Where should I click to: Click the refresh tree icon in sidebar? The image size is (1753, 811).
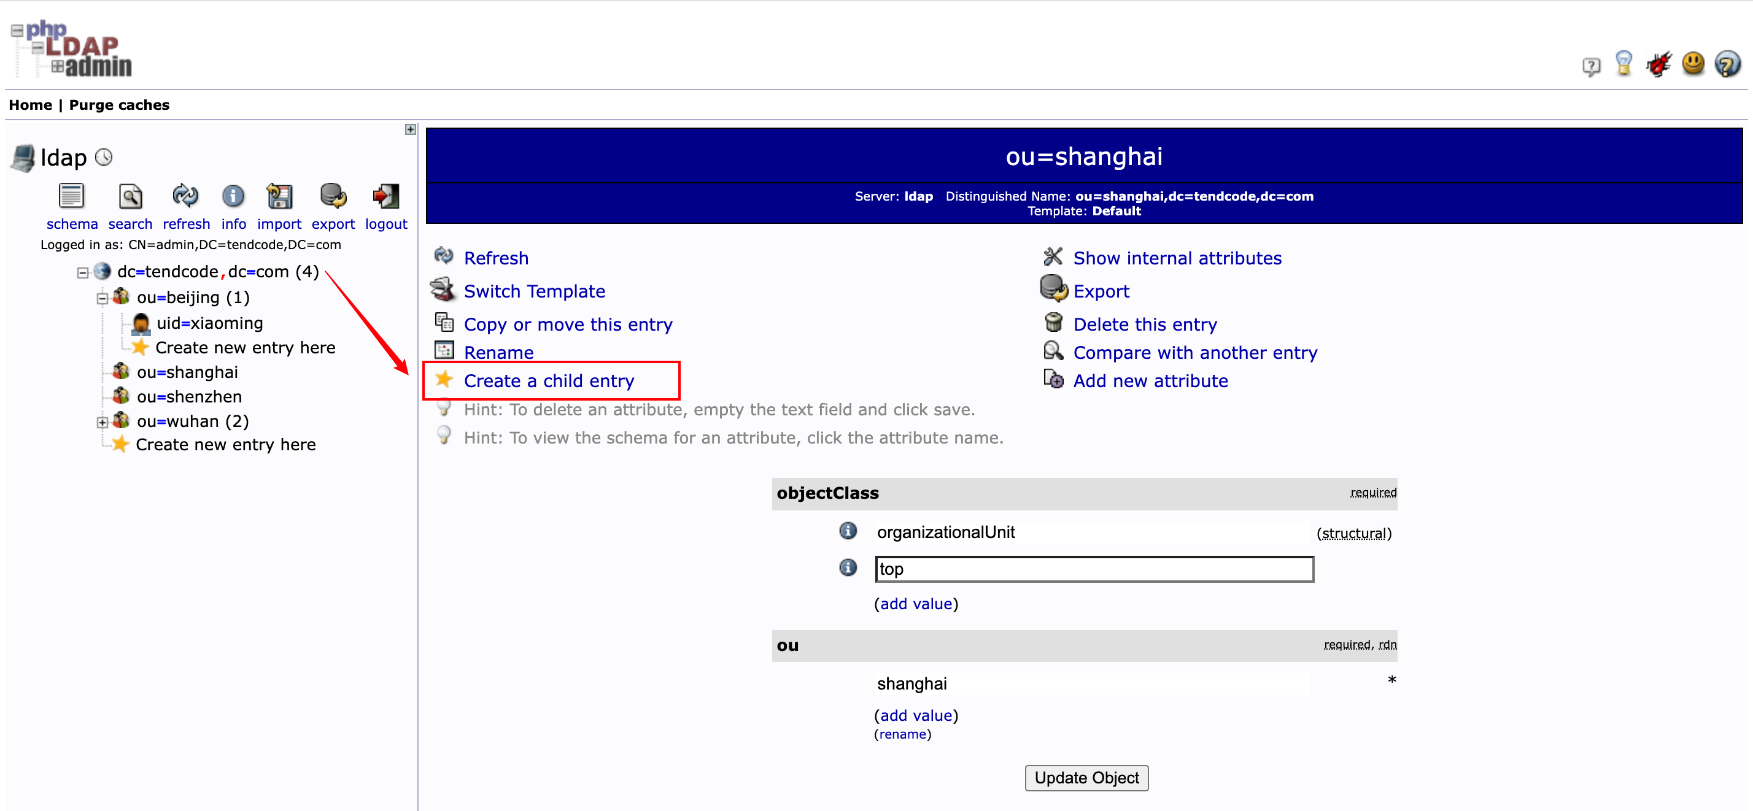click(x=185, y=196)
